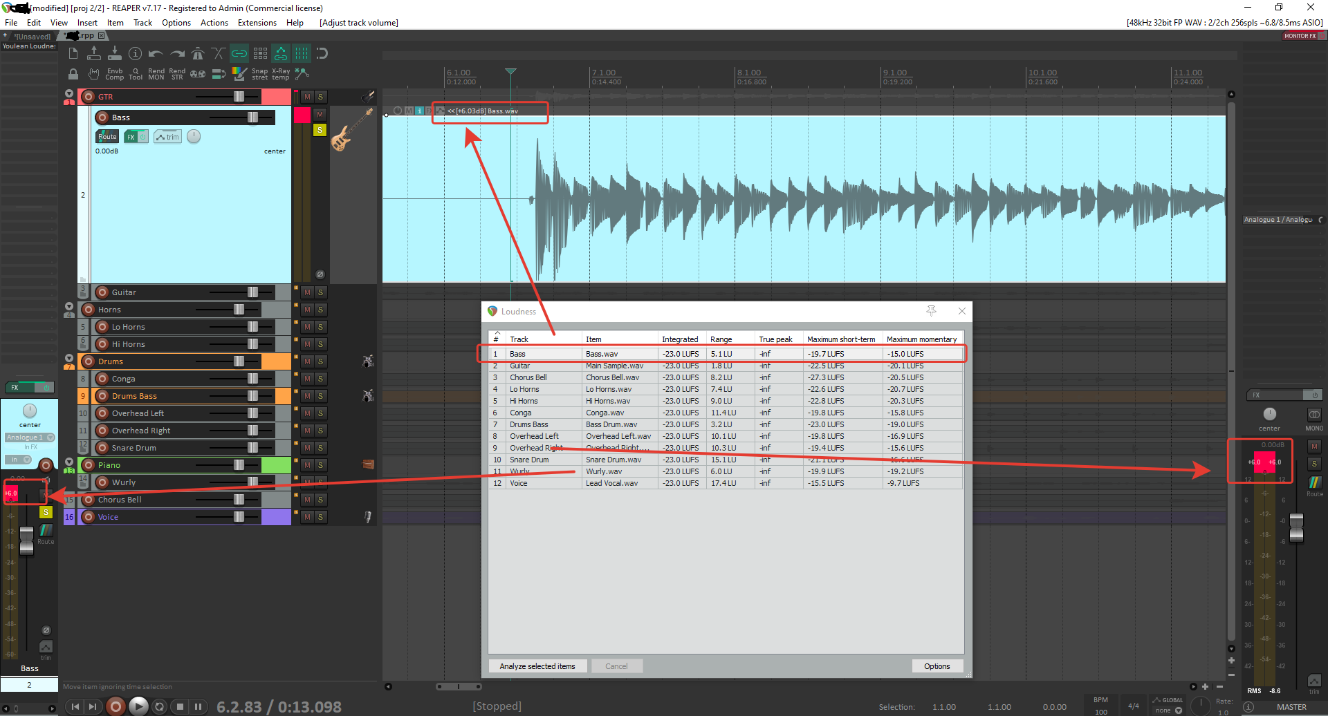Click the Cancel button in Loudness
This screenshot has width=1328, height=716.
(x=616, y=666)
